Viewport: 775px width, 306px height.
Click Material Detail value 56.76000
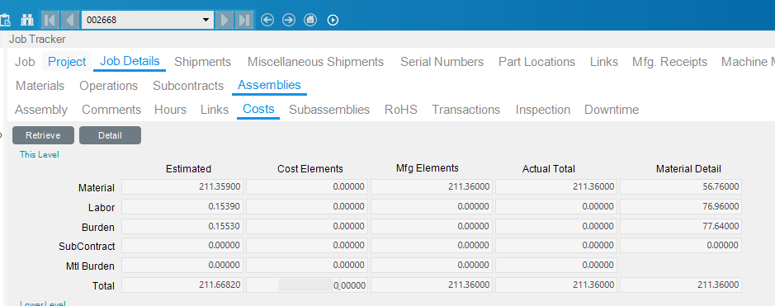[681, 186]
